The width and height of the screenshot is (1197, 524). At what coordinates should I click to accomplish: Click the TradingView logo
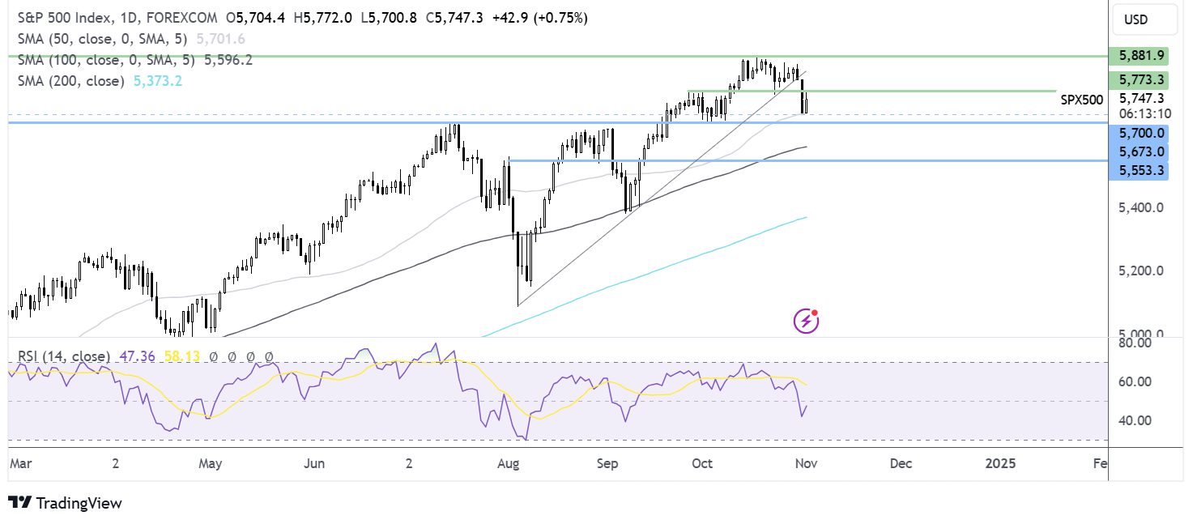[66, 503]
